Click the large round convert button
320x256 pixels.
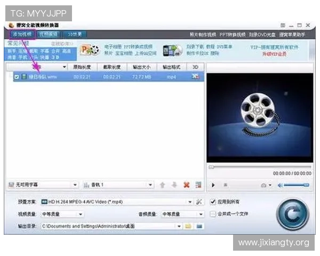tap(293, 214)
